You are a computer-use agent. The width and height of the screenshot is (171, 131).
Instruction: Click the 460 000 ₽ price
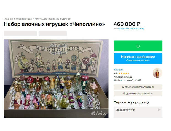coord(127,24)
